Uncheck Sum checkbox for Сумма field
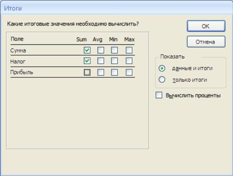The height and width of the screenshot is (176, 233). (87, 50)
